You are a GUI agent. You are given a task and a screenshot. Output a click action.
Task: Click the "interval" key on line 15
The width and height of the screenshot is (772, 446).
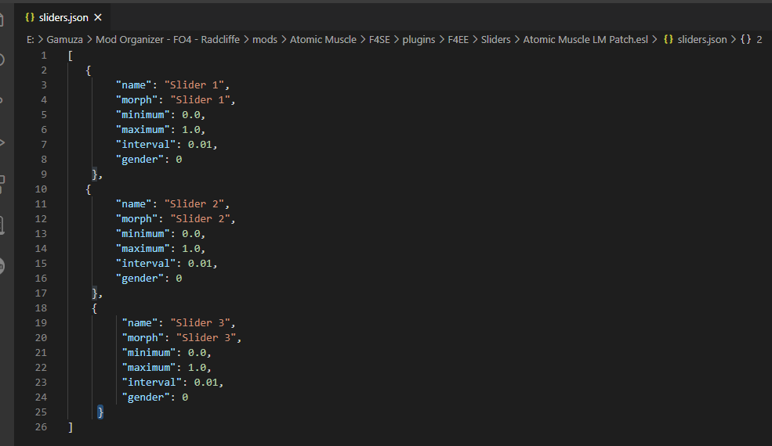[145, 263]
